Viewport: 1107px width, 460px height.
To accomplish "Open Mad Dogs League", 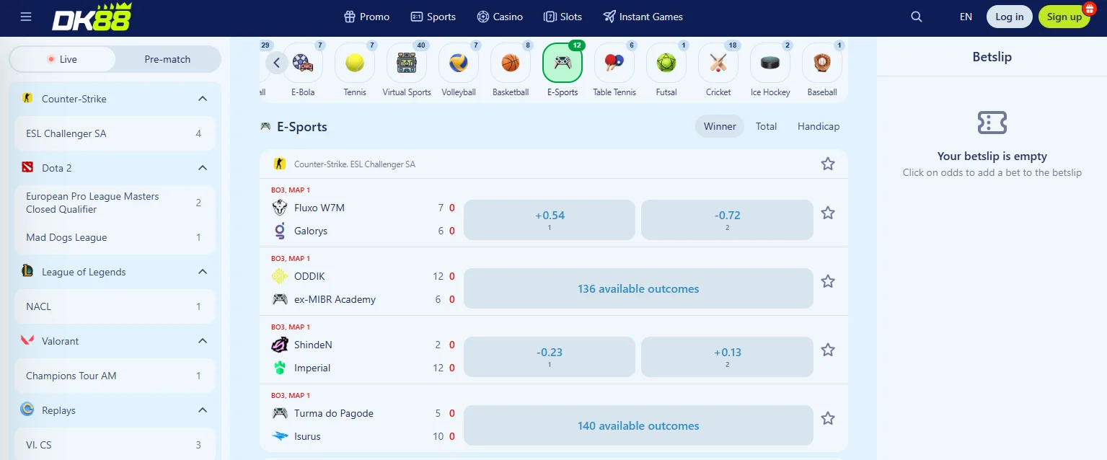I will (115, 237).
